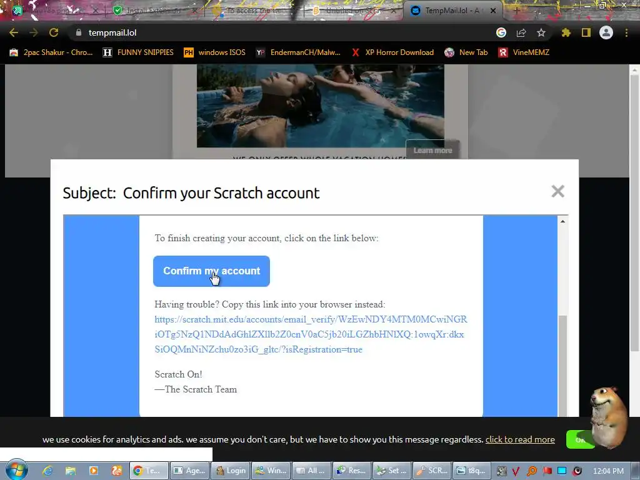Click 'Subject: Confirm your Scratch account' heading

tap(191, 193)
